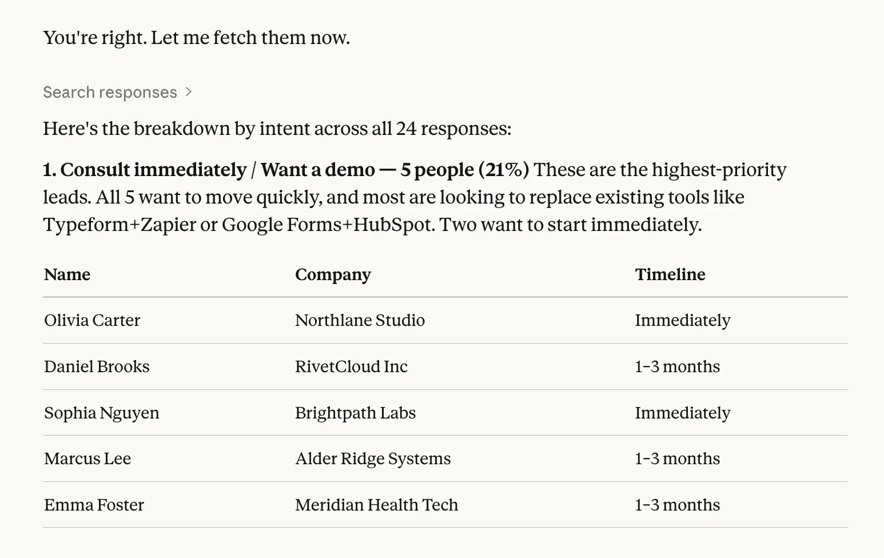Viewport: 884px width, 558px height.
Task: Click Sophia Nguyen's Immediately timeline cell
Action: tap(682, 413)
